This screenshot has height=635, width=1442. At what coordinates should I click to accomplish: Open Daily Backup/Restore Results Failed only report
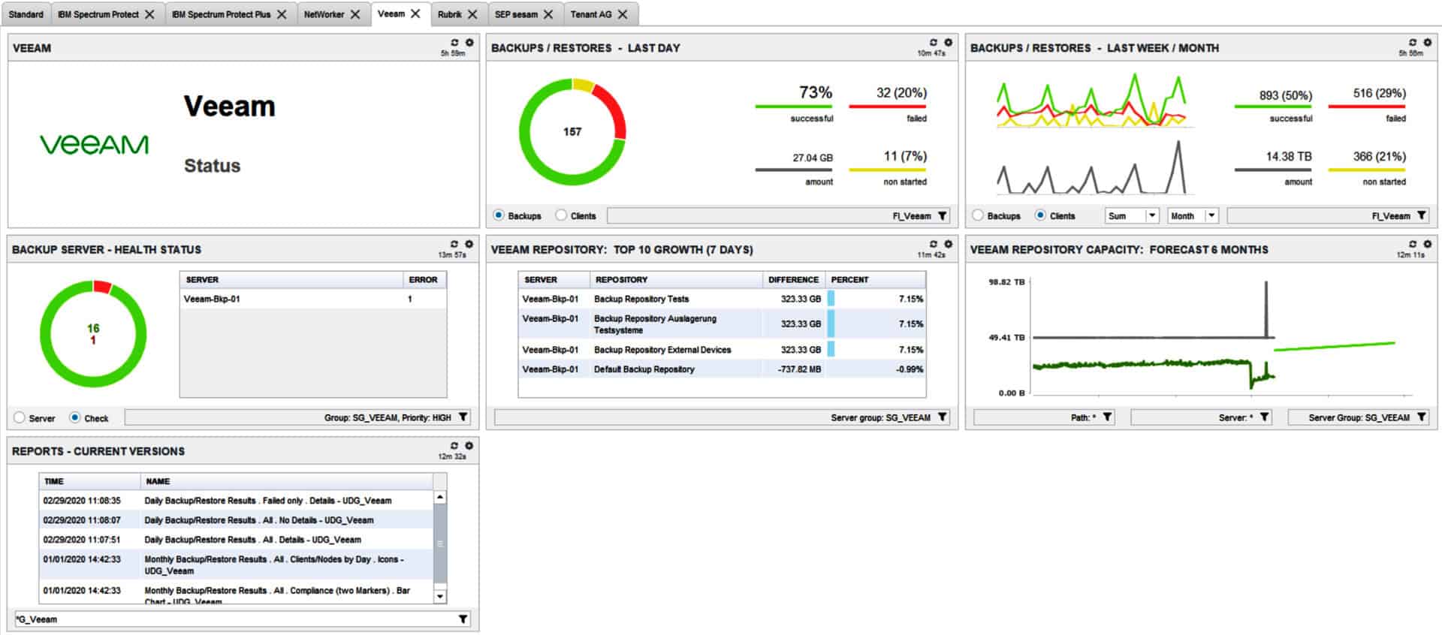coord(267,501)
